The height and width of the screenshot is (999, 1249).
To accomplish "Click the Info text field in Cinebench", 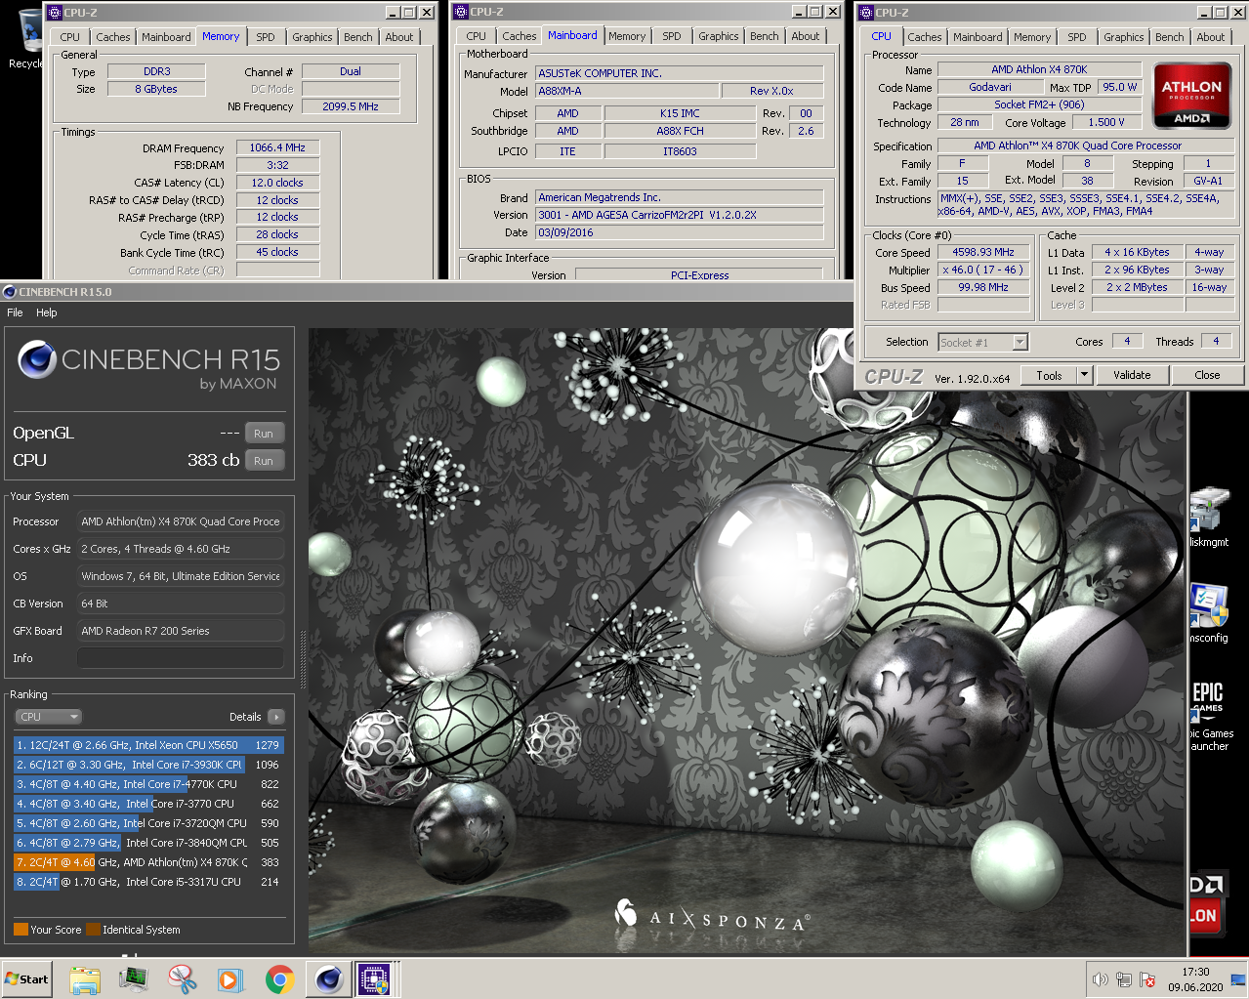I will point(181,658).
